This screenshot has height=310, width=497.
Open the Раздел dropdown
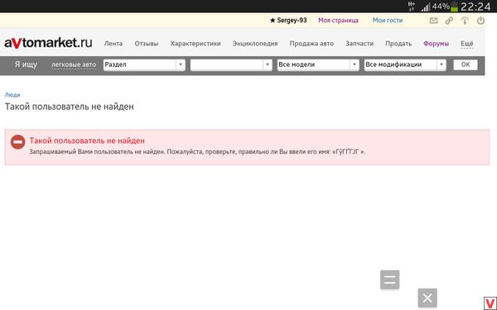point(144,64)
